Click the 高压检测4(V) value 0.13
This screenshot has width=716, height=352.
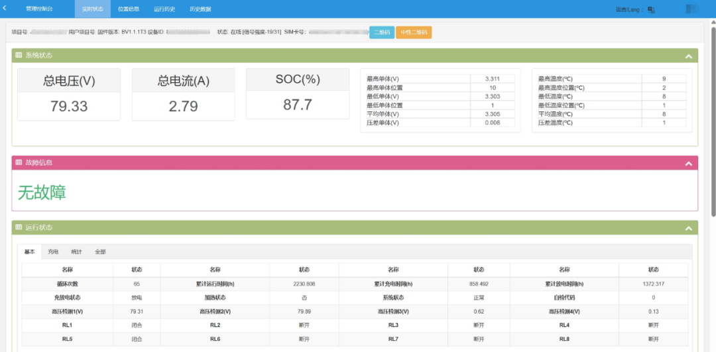click(x=654, y=312)
